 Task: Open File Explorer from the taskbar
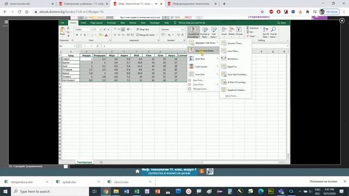pos(116,191)
